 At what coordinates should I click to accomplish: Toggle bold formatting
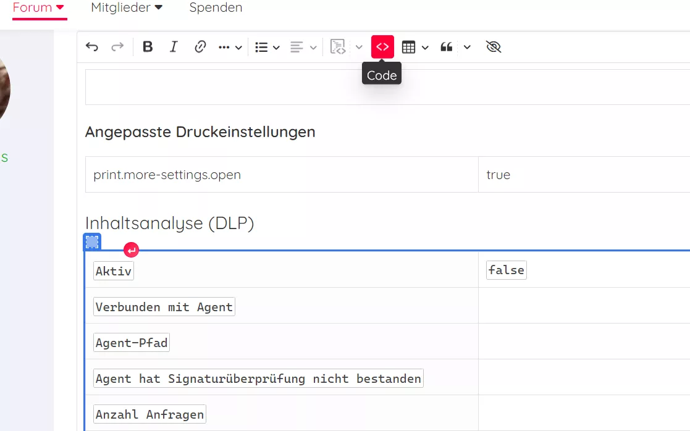148,47
